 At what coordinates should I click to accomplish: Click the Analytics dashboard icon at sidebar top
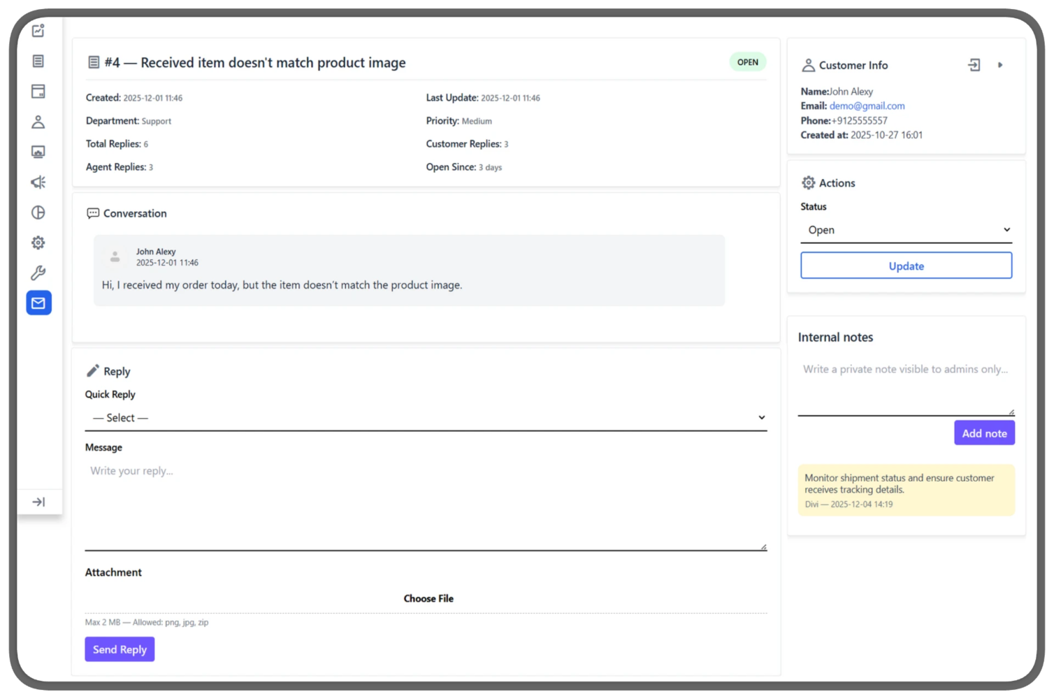(x=38, y=31)
